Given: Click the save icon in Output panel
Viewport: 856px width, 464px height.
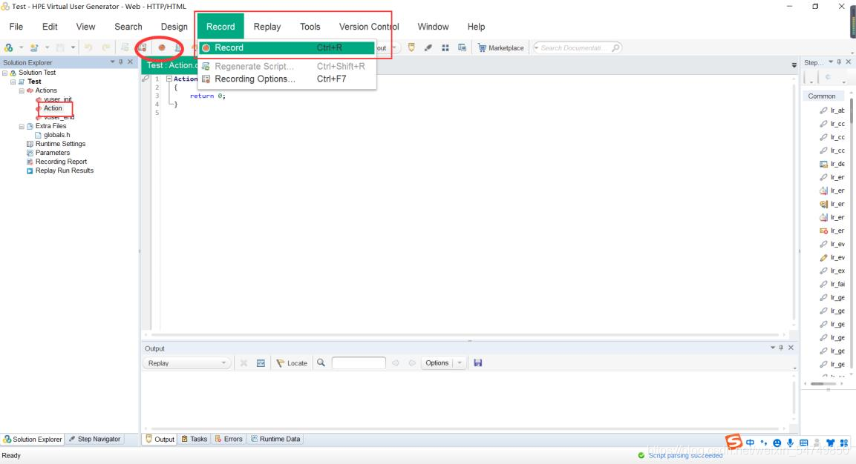Looking at the screenshot, I should 477,362.
